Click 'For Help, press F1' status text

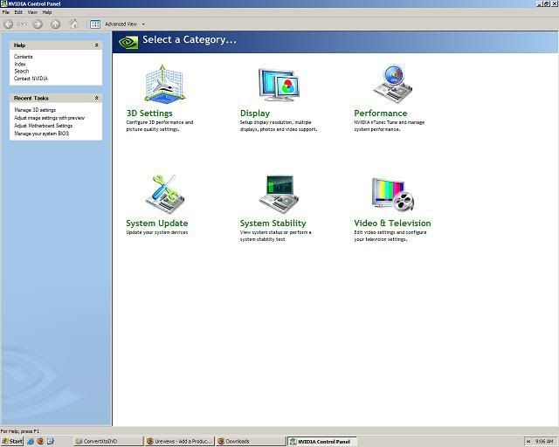[20, 431]
